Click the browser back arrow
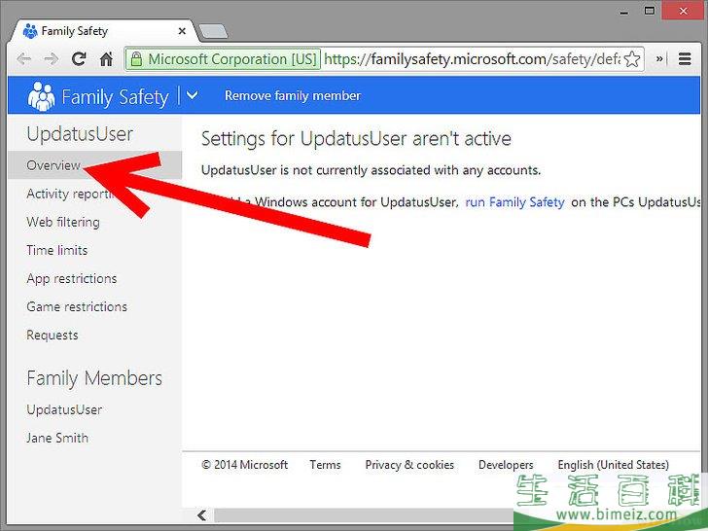708x531 pixels. point(24,58)
